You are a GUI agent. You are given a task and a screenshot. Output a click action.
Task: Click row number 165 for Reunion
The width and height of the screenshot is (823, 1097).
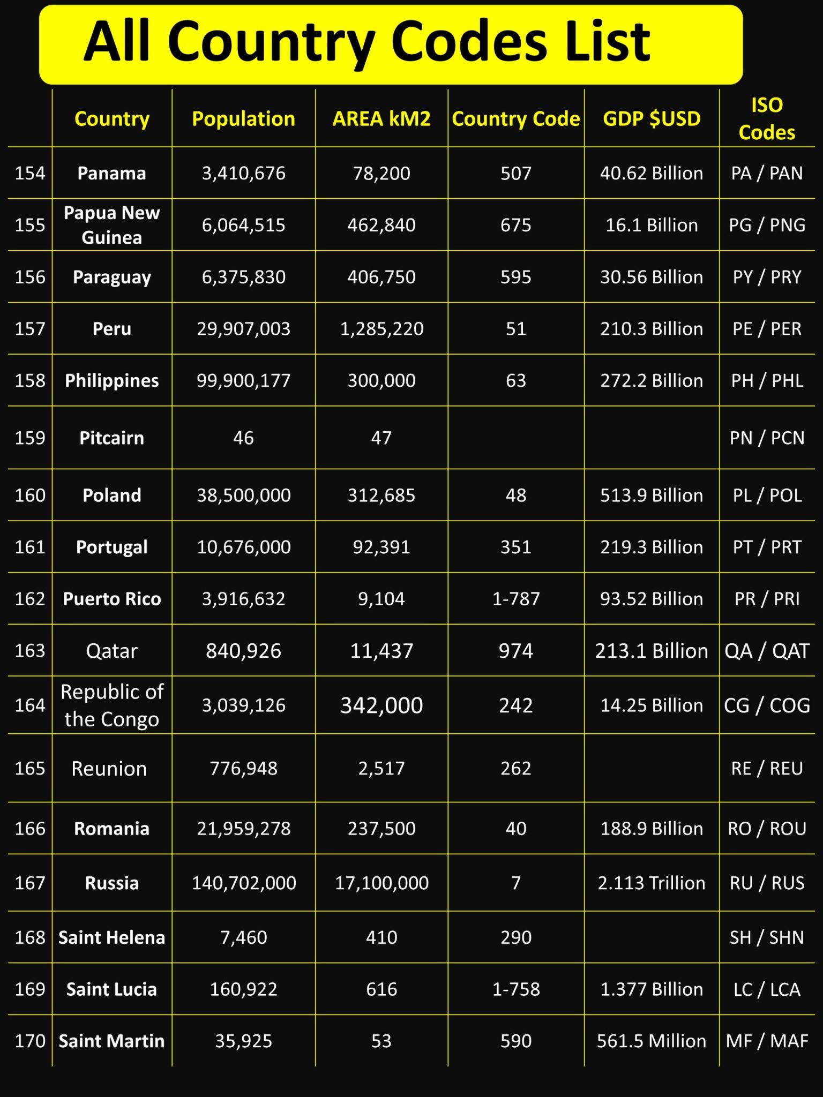tap(30, 769)
